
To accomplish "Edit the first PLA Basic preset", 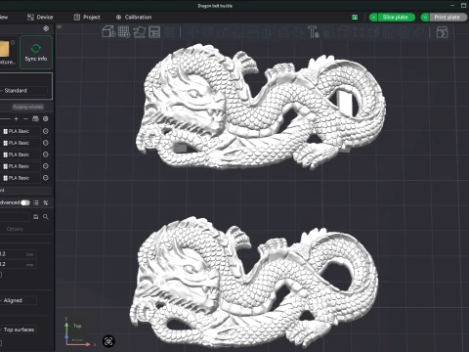I will coord(46,131).
